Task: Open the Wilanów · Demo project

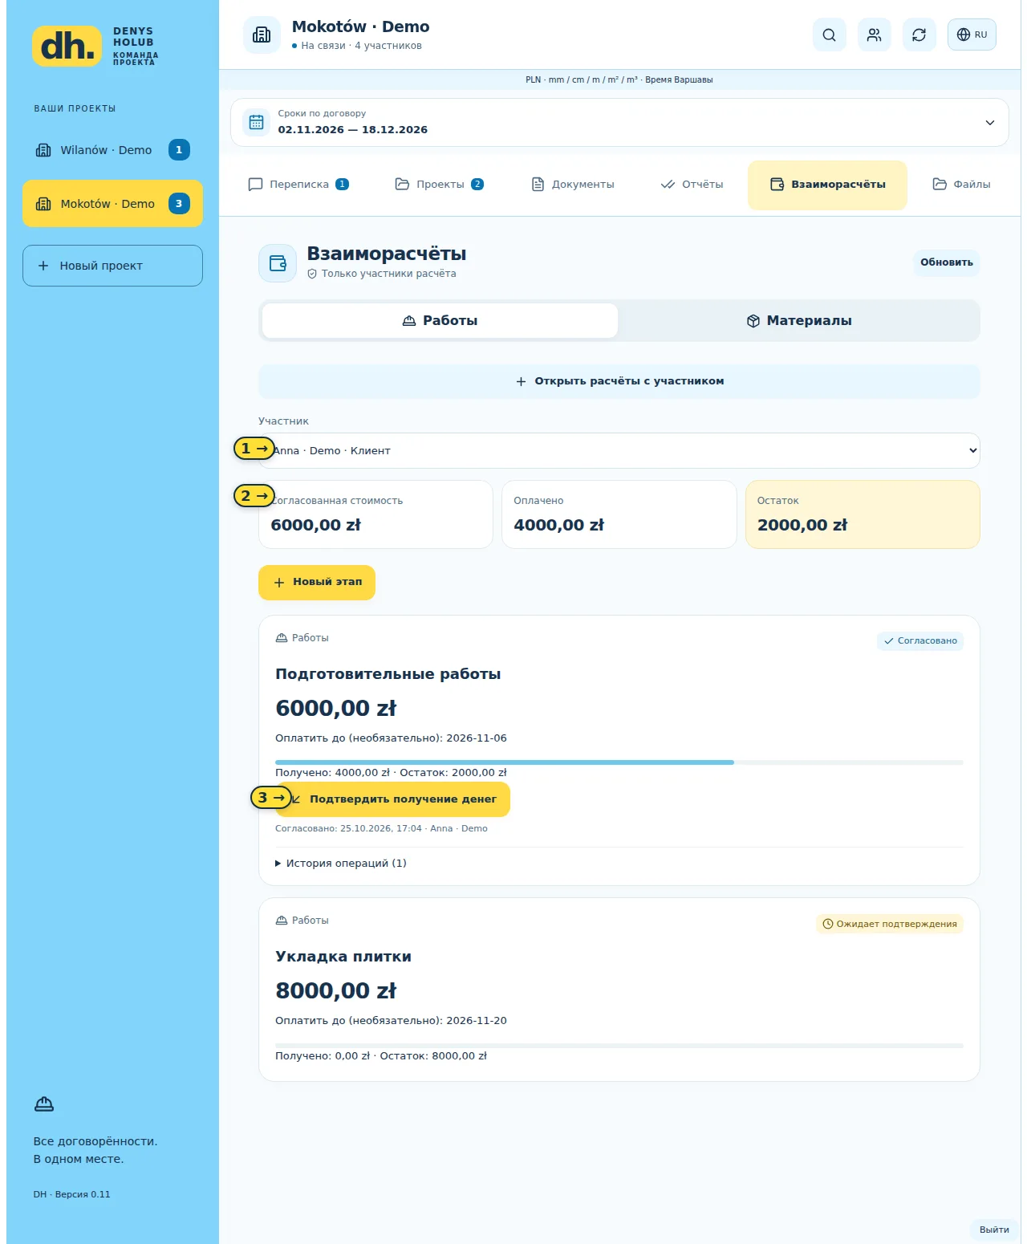Action: click(112, 150)
